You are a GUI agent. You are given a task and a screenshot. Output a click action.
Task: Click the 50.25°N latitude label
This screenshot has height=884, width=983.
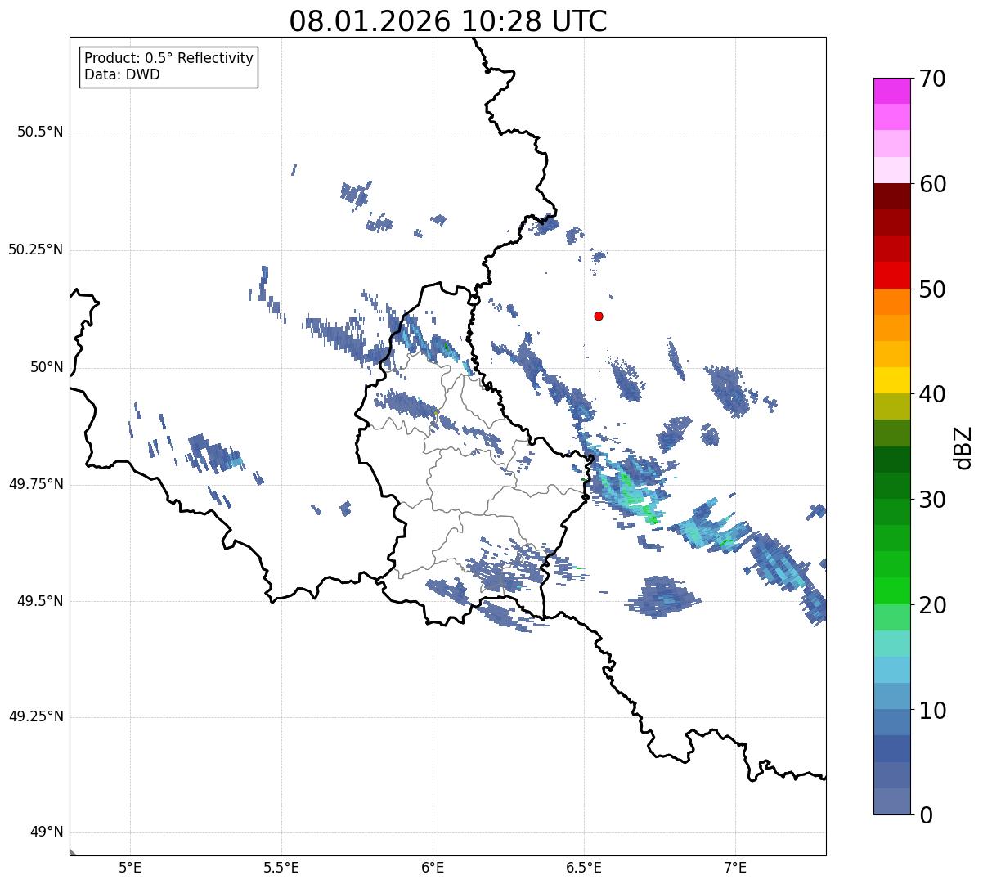click(35, 249)
